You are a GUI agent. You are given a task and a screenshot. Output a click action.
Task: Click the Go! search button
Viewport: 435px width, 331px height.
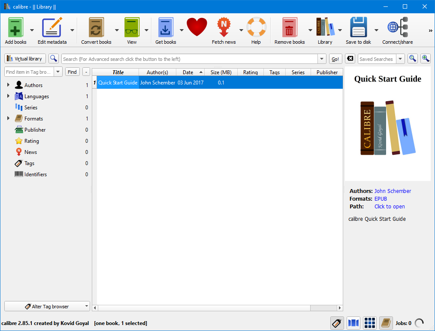pyautogui.click(x=335, y=59)
